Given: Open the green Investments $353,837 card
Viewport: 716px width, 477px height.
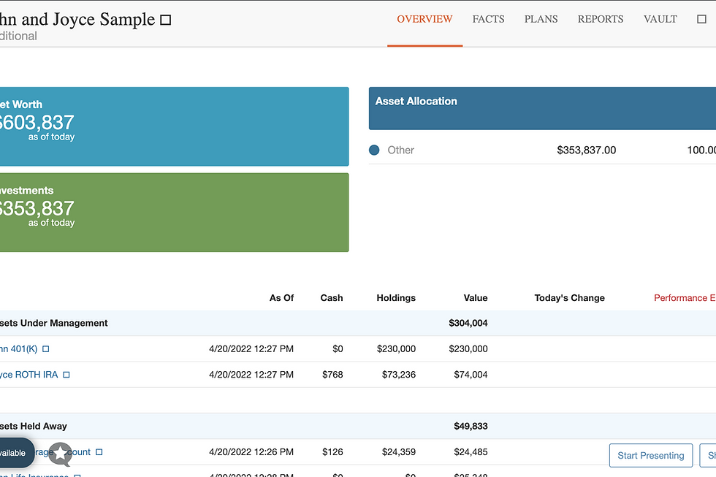Looking at the screenshot, I should 174,213.
